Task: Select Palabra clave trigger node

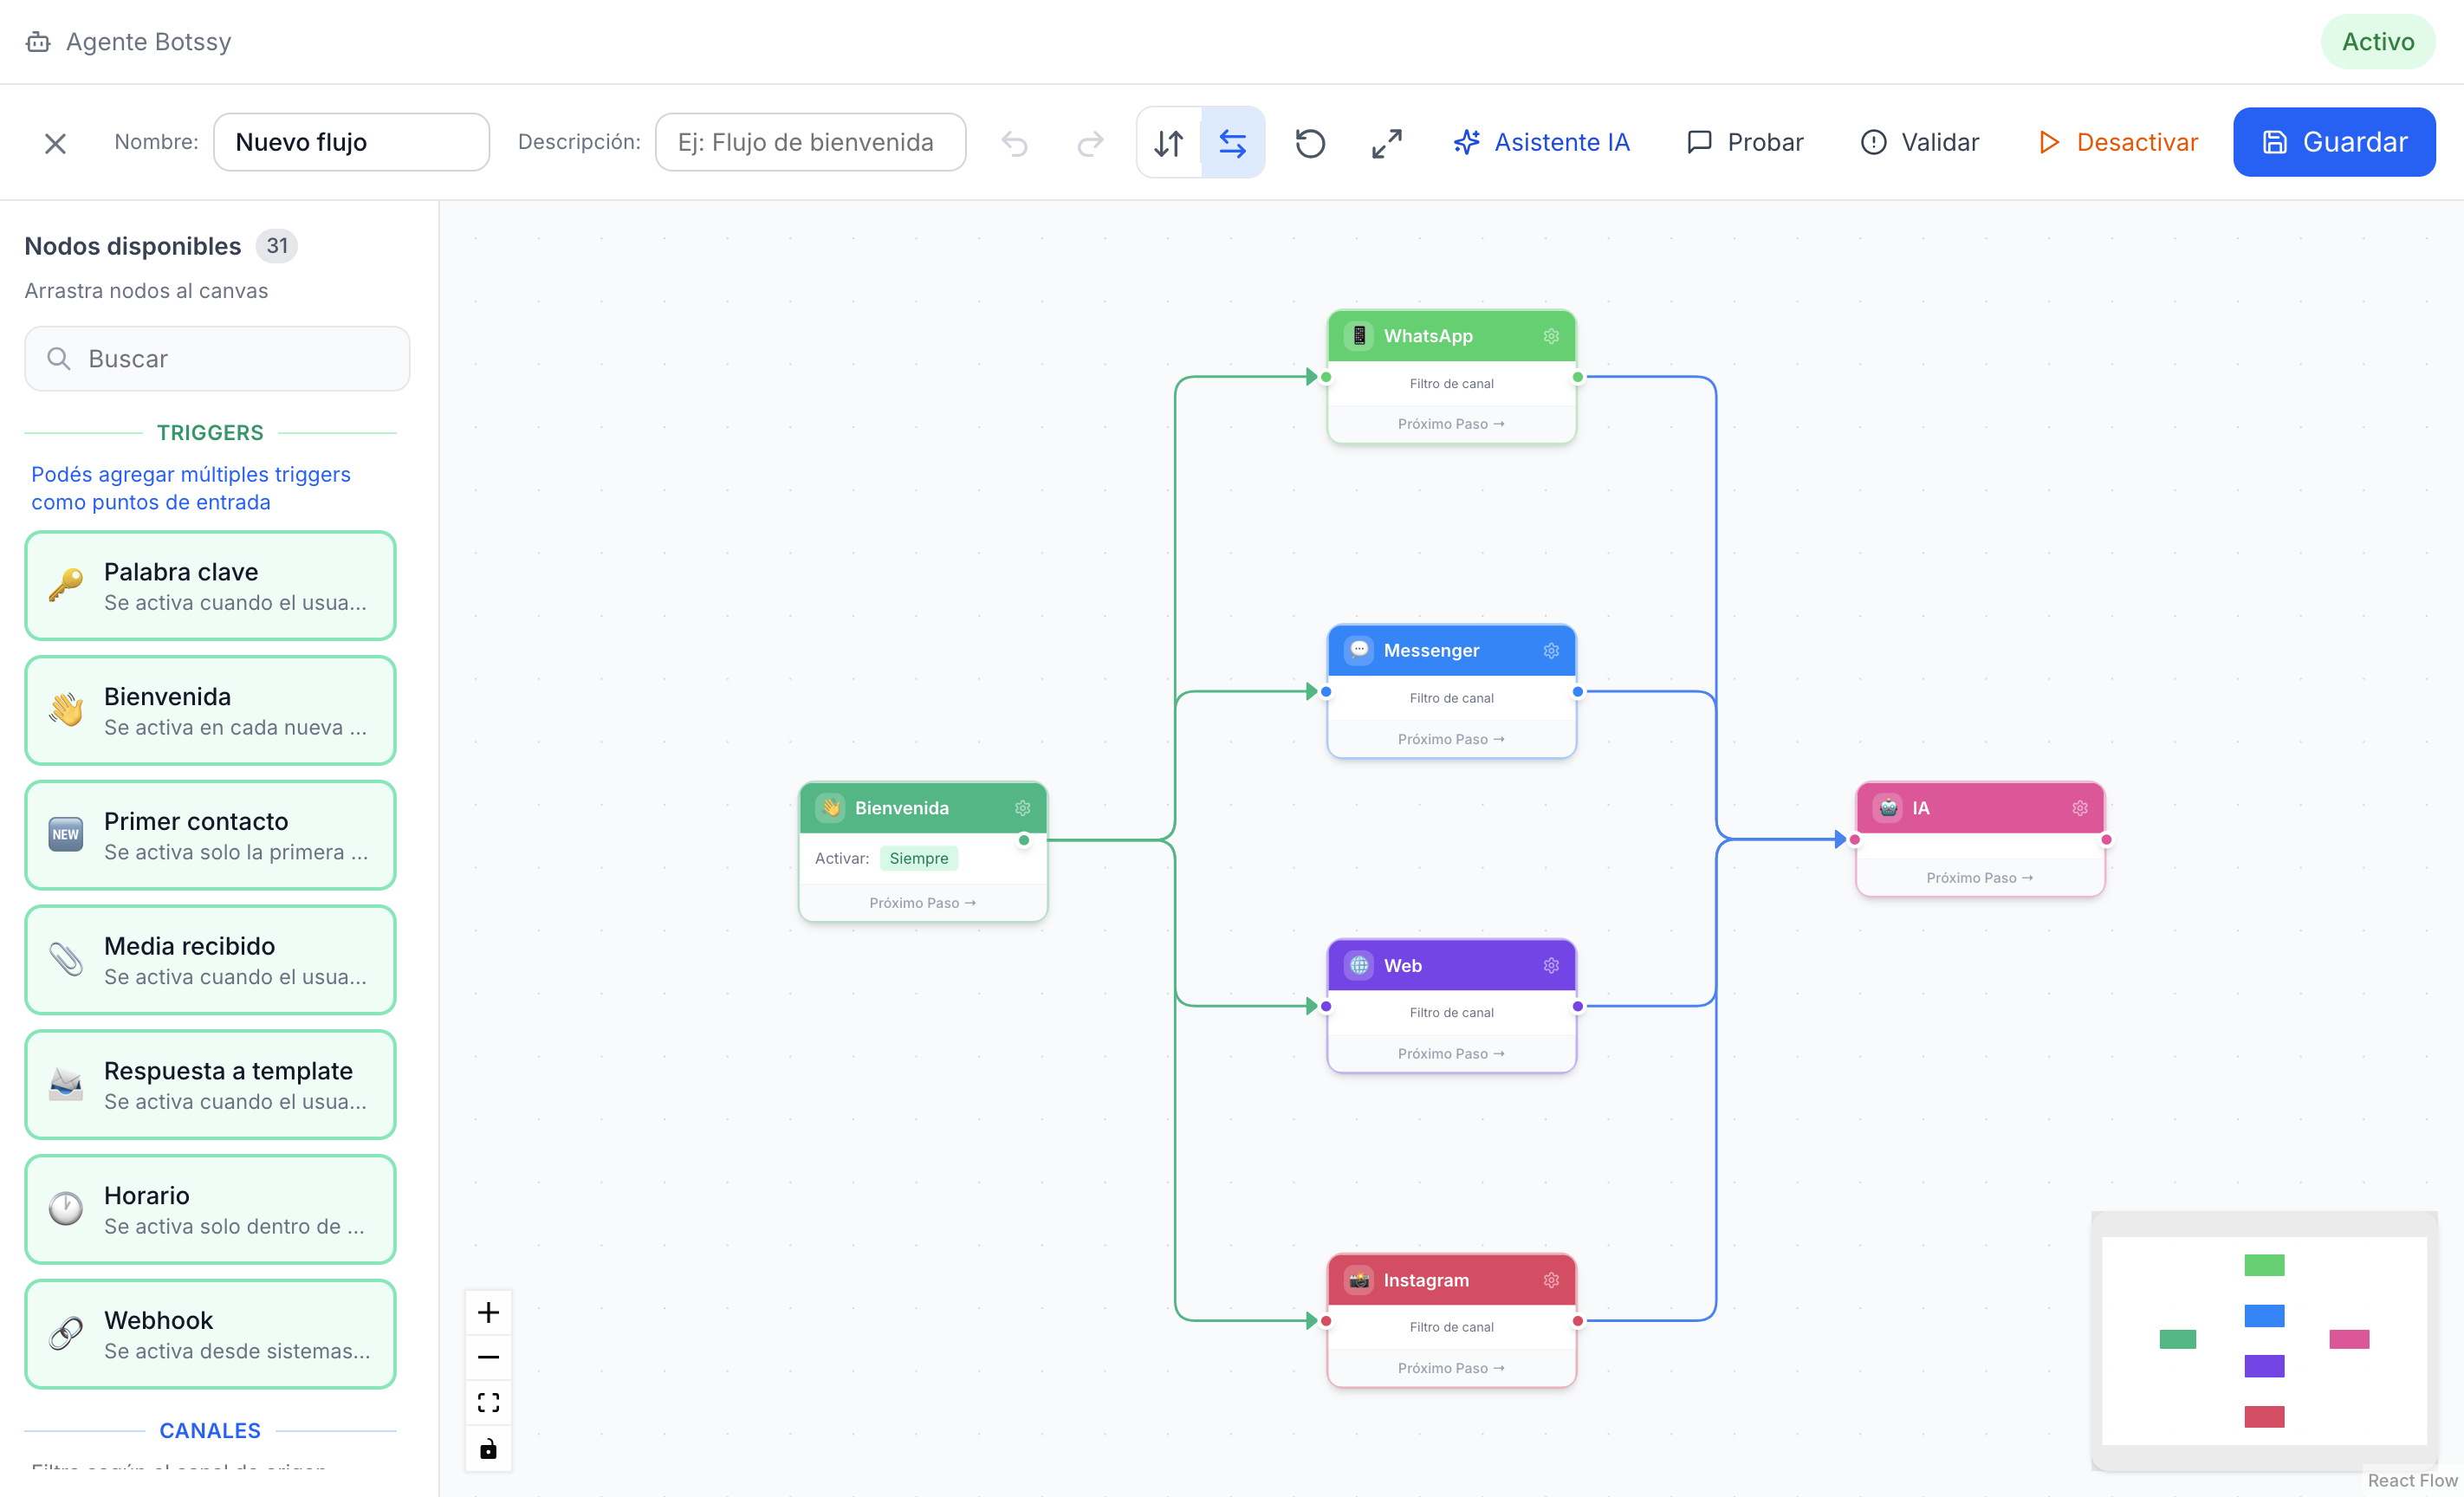Action: tap(210, 586)
